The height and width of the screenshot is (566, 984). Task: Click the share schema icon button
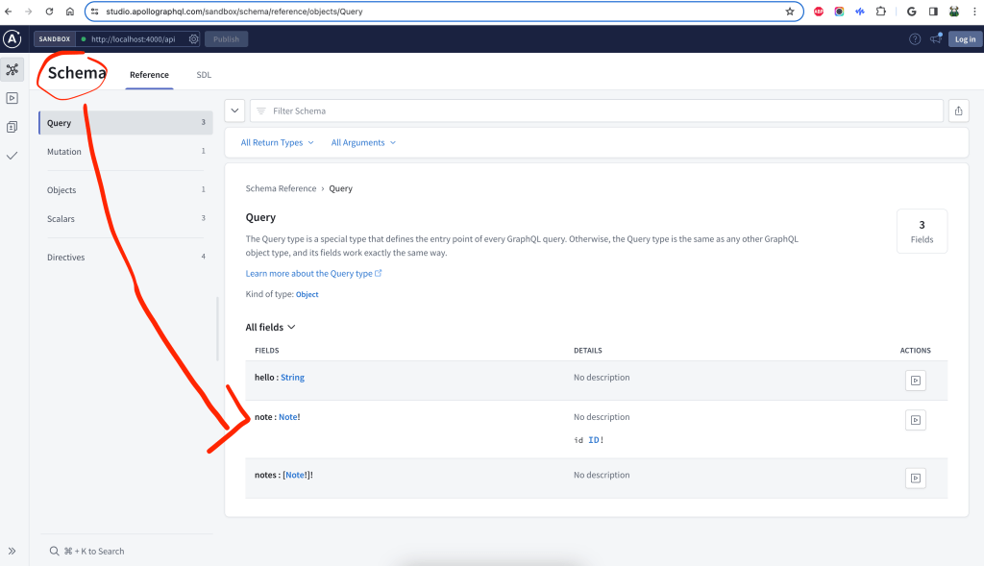pos(958,111)
